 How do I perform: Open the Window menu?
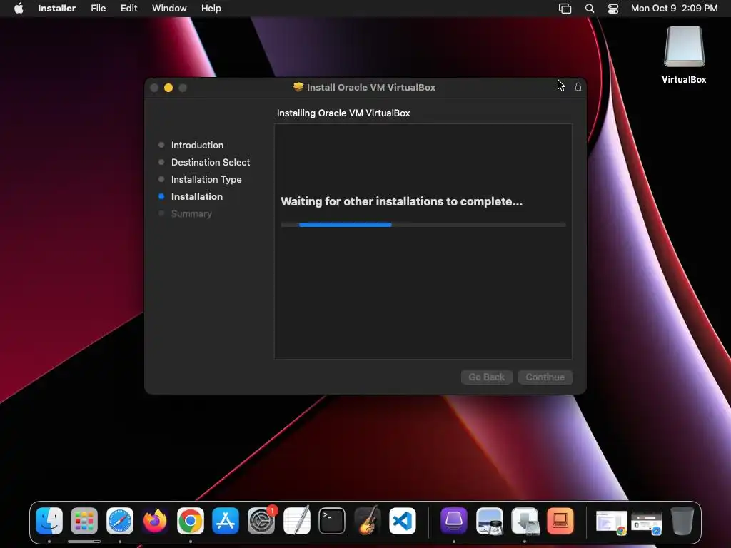(169, 9)
